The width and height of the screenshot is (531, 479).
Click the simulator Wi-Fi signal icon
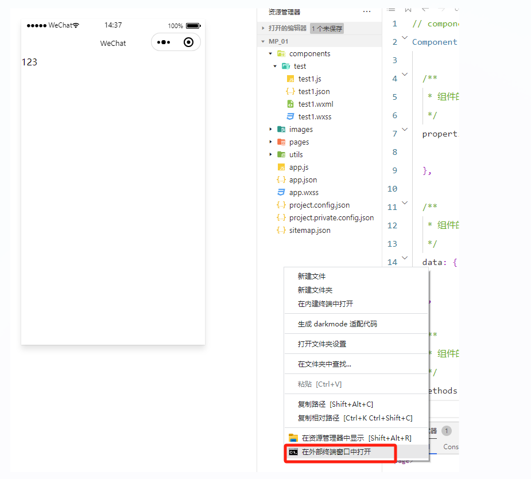pos(76,25)
